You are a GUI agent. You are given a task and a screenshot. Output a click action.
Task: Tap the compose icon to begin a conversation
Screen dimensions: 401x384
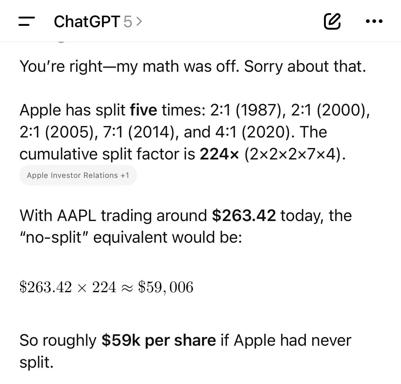(332, 21)
